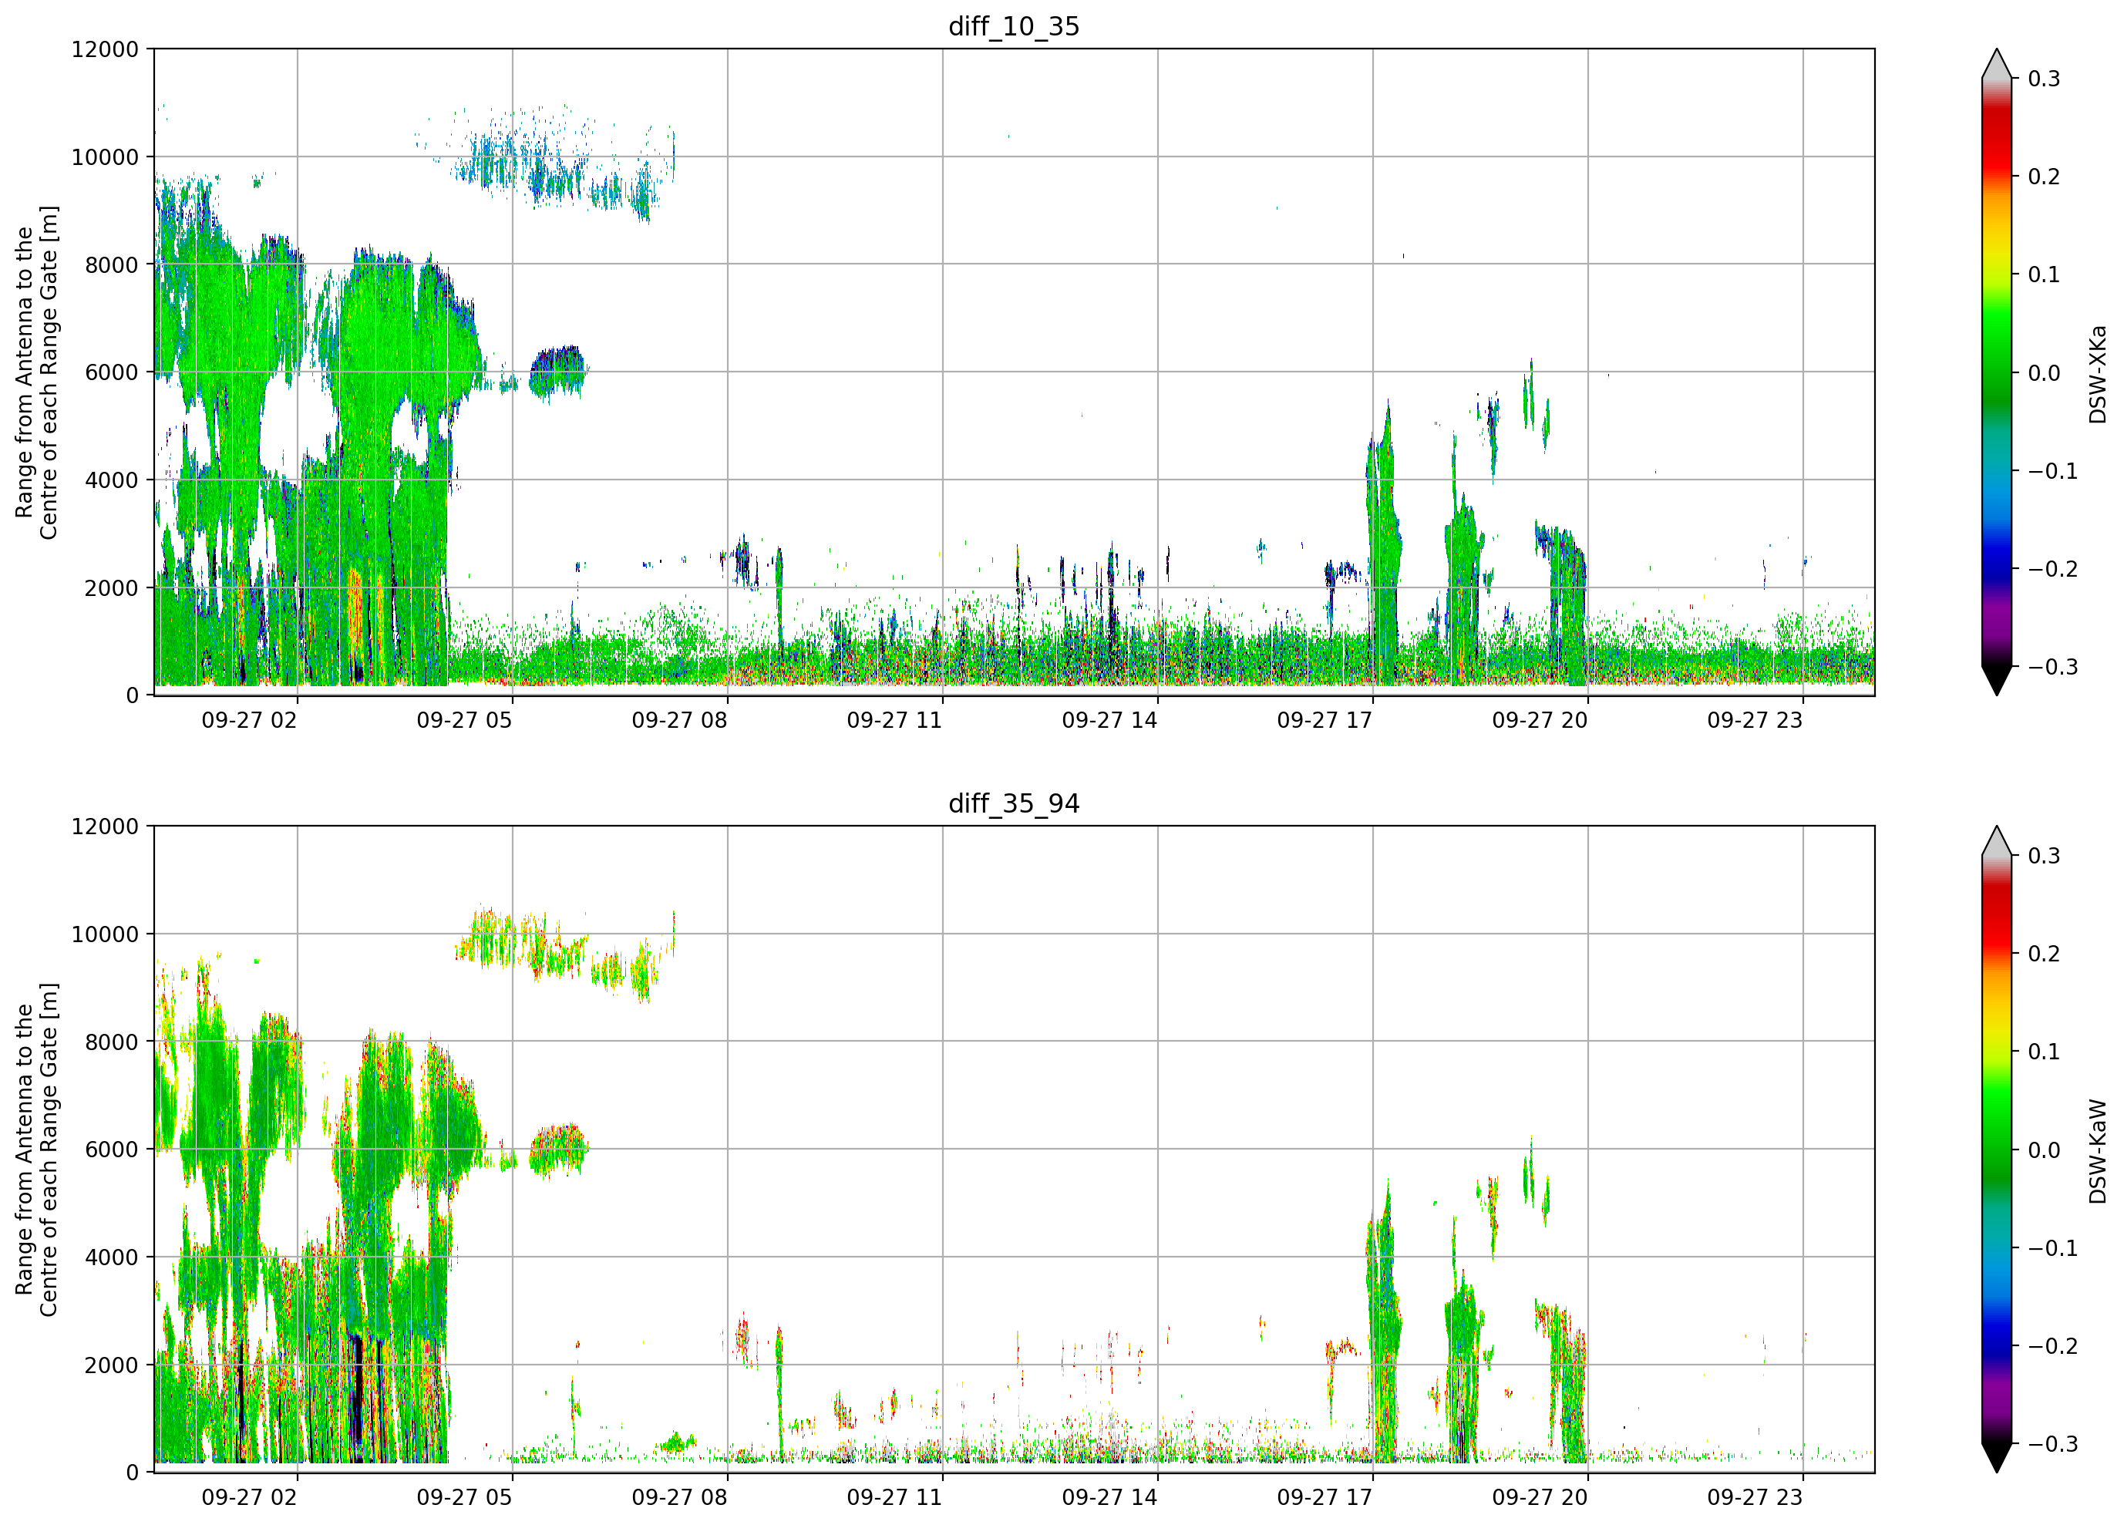Click the 09-27 23 tick under diff_10_35
The width and height of the screenshot is (2124, 1525).
(x=1755, y=720)
